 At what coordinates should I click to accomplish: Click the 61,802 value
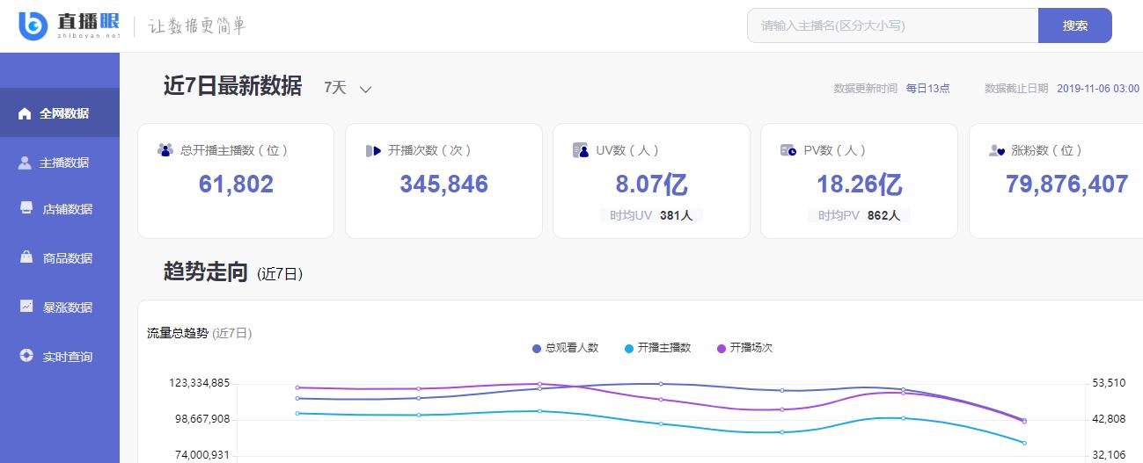click(236, 184)
